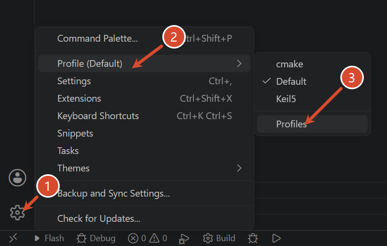This screenshot has height=246, width=387.
Task: Click the run-and-debug bug-play icon
Action: pyautogui.click(x=184, y=238)
